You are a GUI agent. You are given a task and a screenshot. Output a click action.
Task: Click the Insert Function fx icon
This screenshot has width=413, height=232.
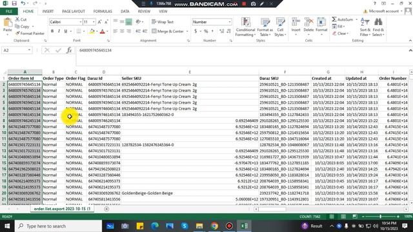click(x=69, y=50)
